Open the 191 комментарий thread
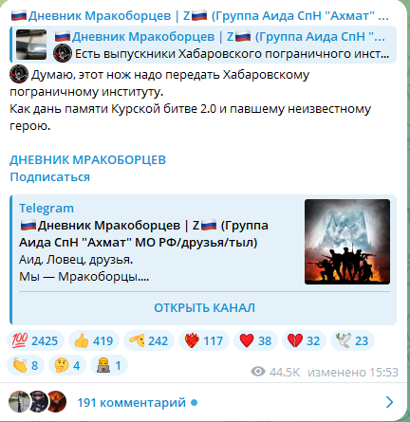 131,402
